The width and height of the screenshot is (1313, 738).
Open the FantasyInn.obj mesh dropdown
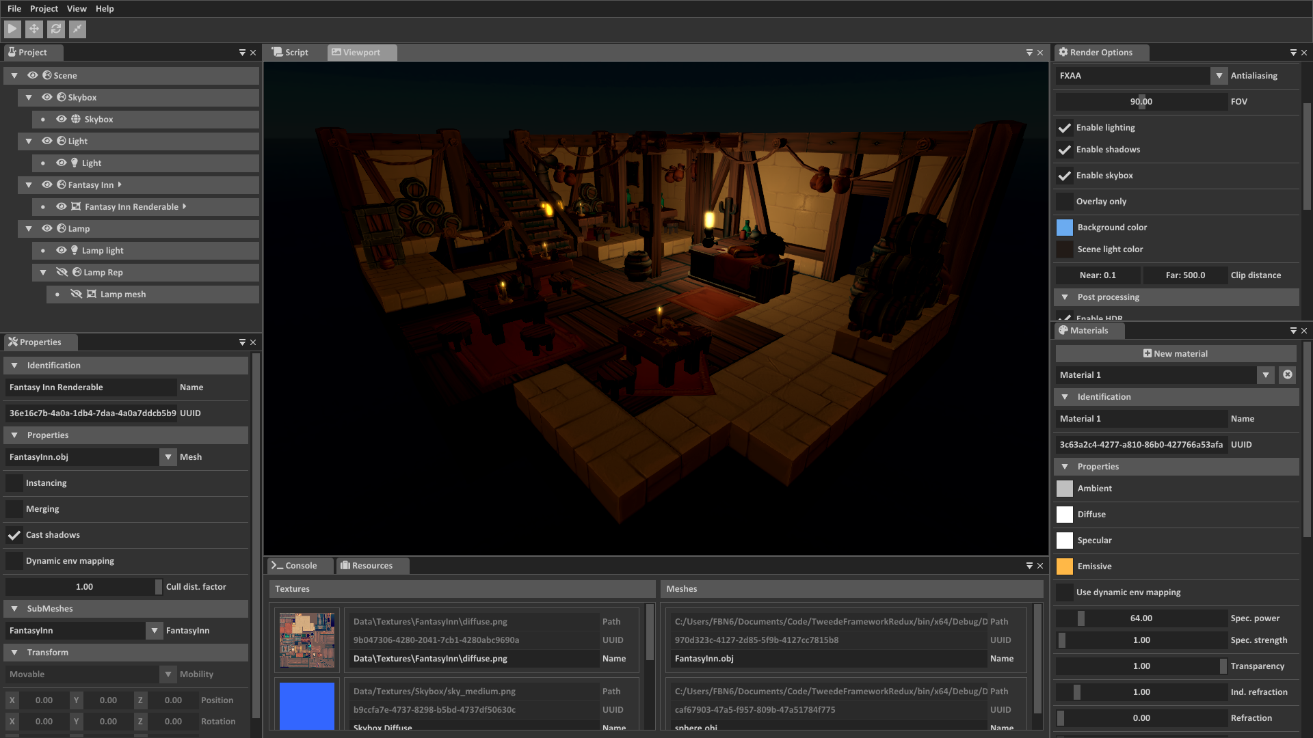[168, 457]
